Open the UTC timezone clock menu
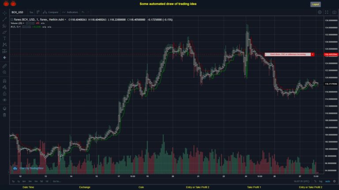339x190 pixels. 301,181
